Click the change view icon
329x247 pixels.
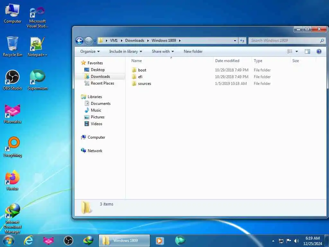coord(290,51)
